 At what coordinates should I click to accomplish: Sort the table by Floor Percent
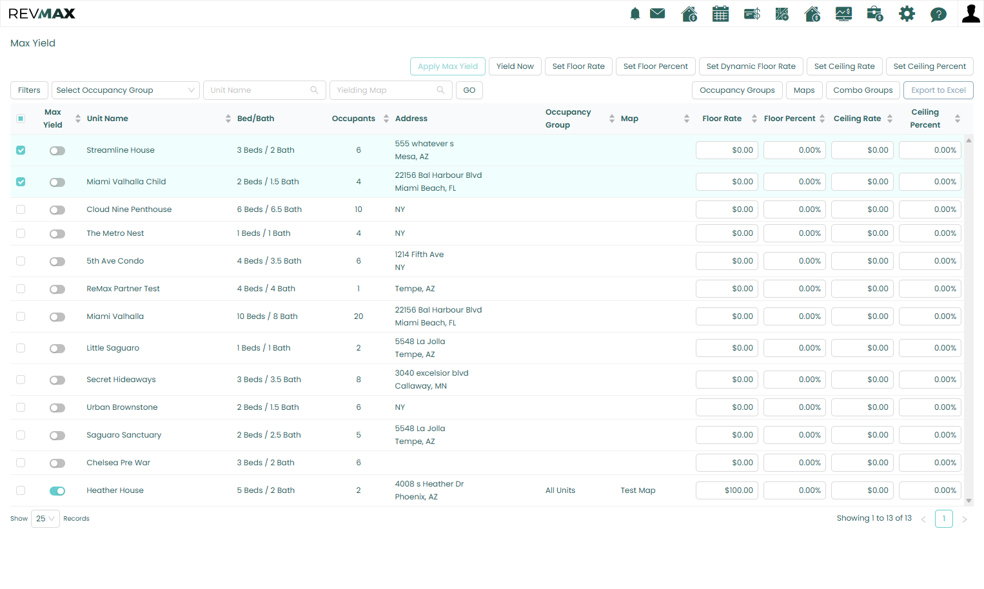tap(822, 119)
